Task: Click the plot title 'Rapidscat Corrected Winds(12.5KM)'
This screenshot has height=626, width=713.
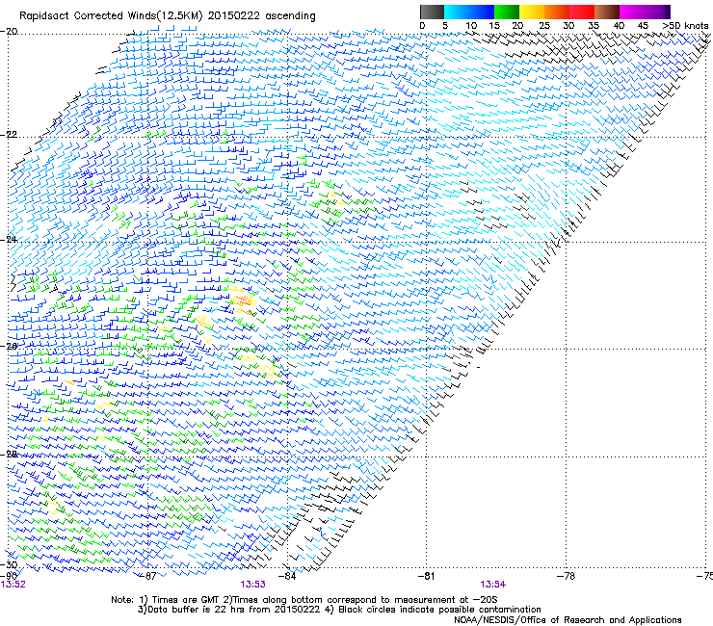Action: click(111, 16)
